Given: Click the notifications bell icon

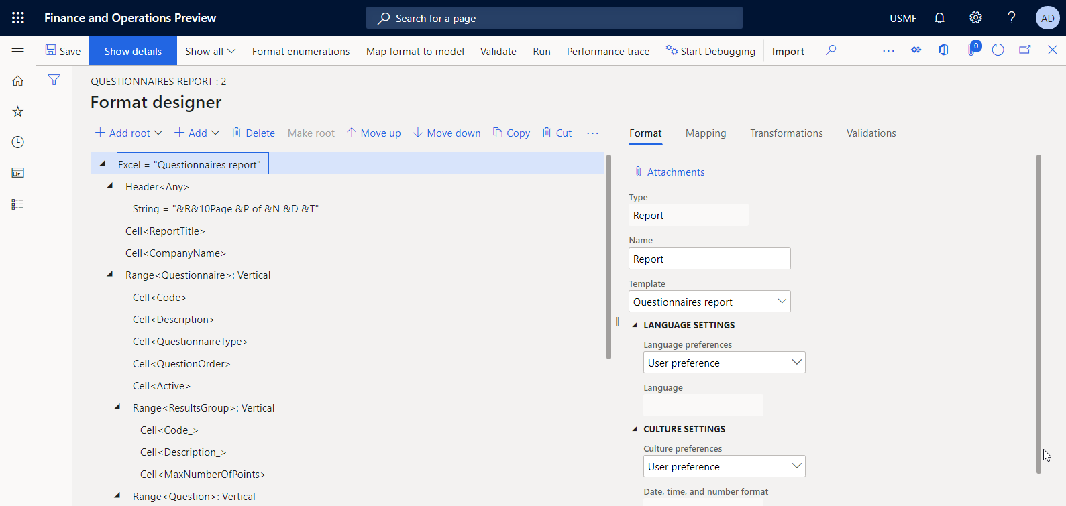Looking at the screenshot, I should [x=939, y=18].
